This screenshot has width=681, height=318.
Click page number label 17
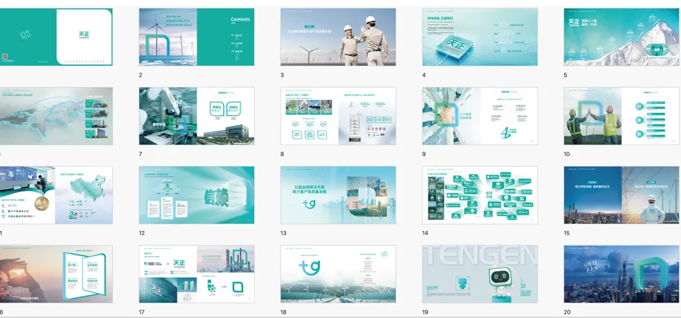pyautogui.click(x=142, y=312)
